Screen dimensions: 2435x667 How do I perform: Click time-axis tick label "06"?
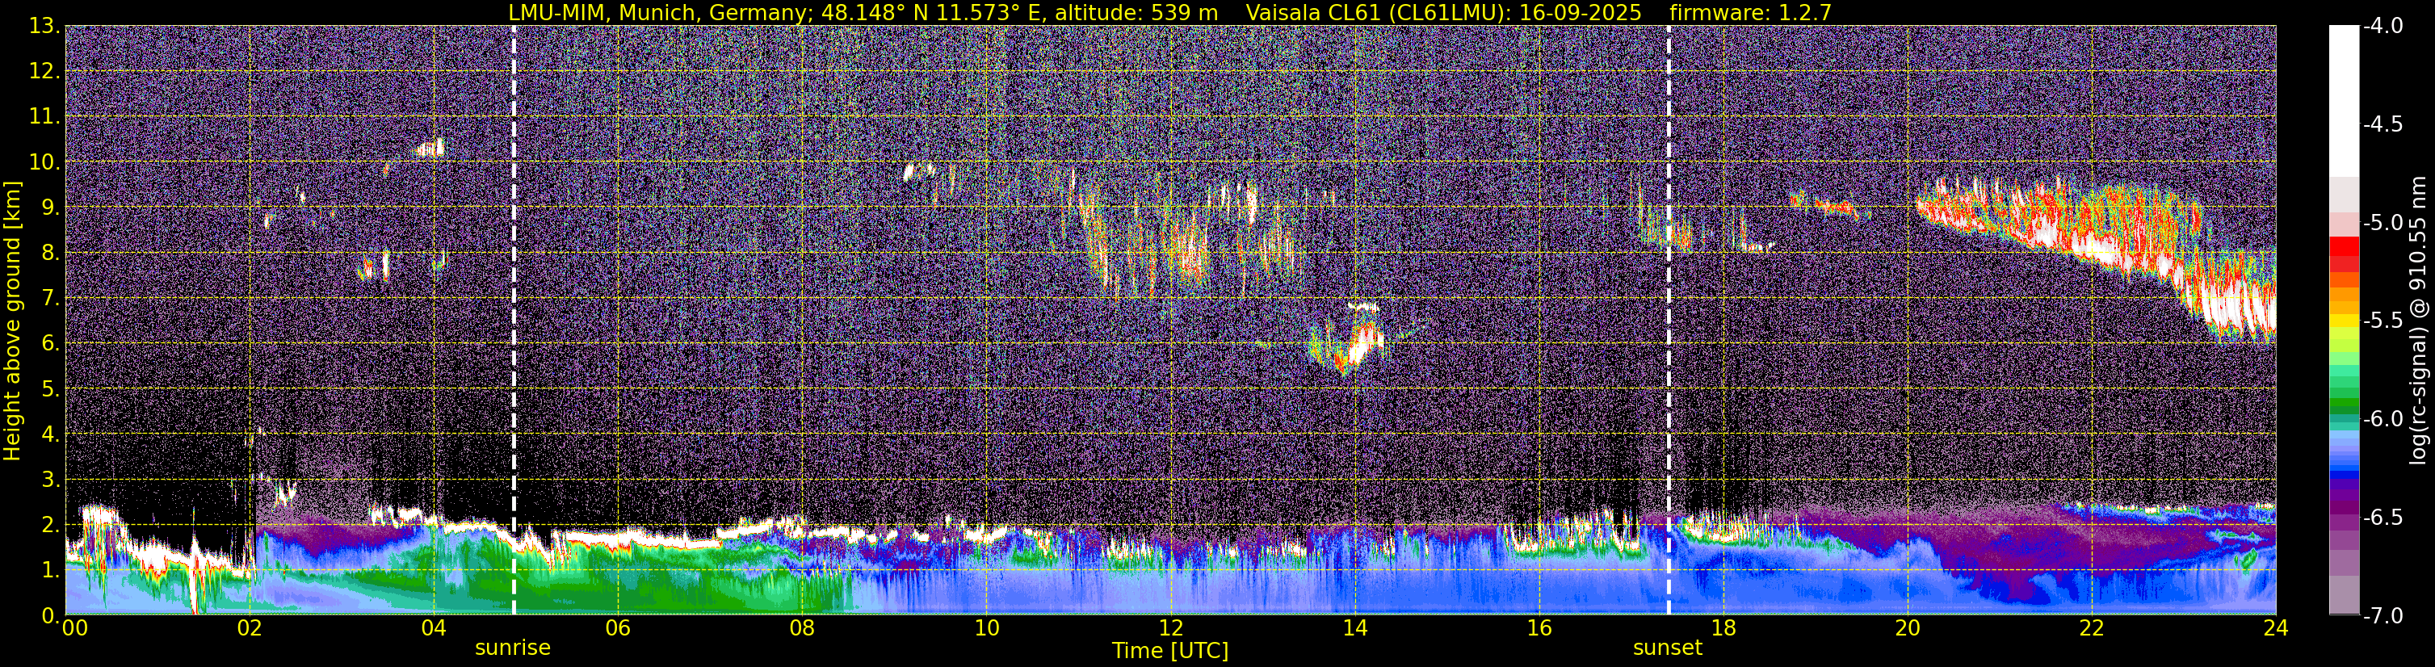(x=617, y=628)
